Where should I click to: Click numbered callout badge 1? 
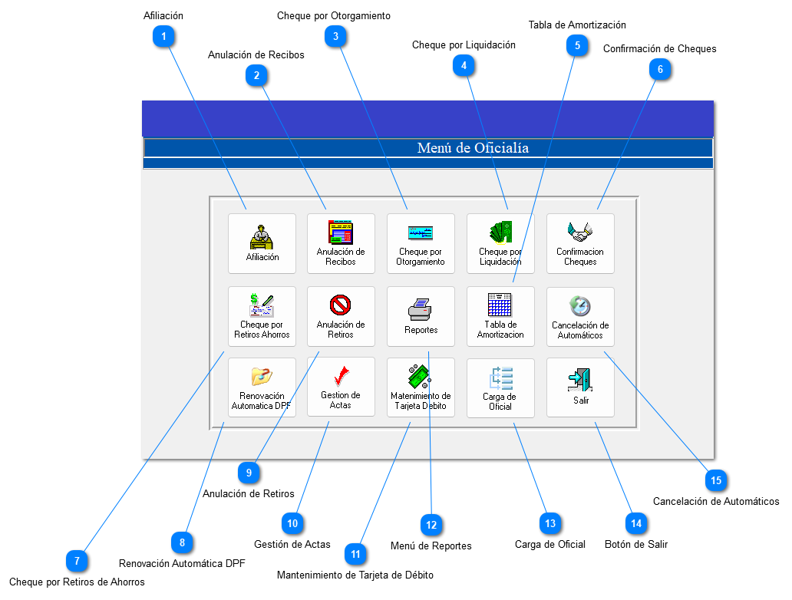click(163, 35)
